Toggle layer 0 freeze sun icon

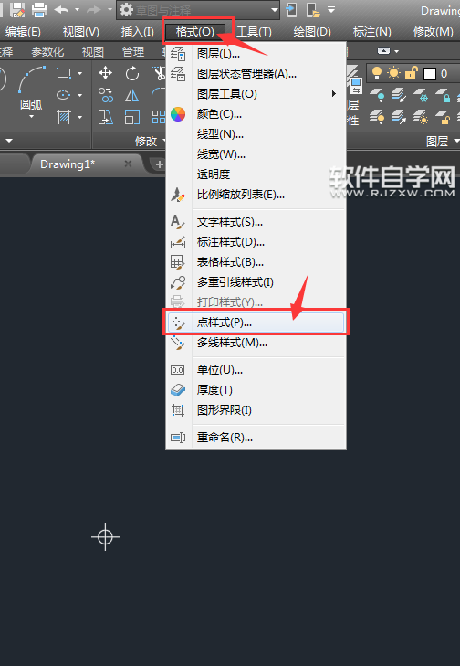pos(393,73)
